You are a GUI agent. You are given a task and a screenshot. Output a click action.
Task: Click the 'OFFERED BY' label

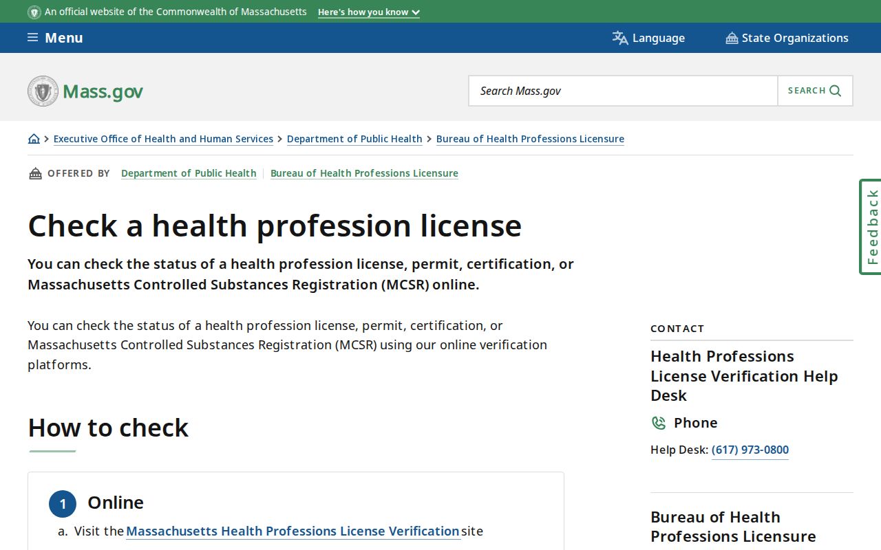click(x=78, y=173)
